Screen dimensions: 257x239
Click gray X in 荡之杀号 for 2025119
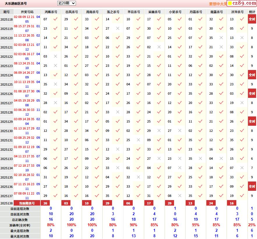[118, 28]
